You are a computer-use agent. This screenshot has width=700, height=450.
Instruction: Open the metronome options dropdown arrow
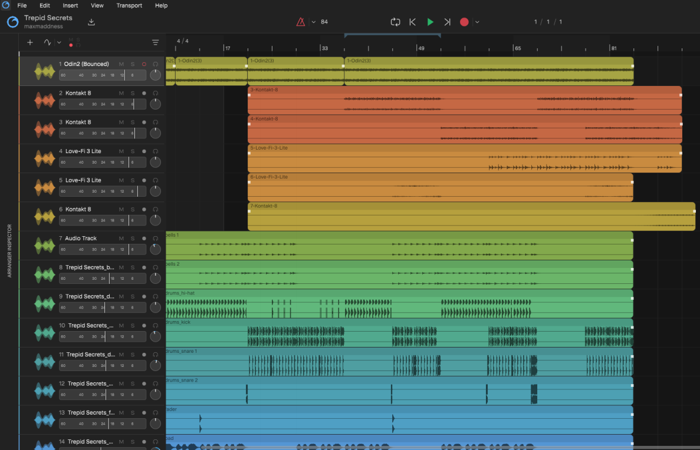313,22
